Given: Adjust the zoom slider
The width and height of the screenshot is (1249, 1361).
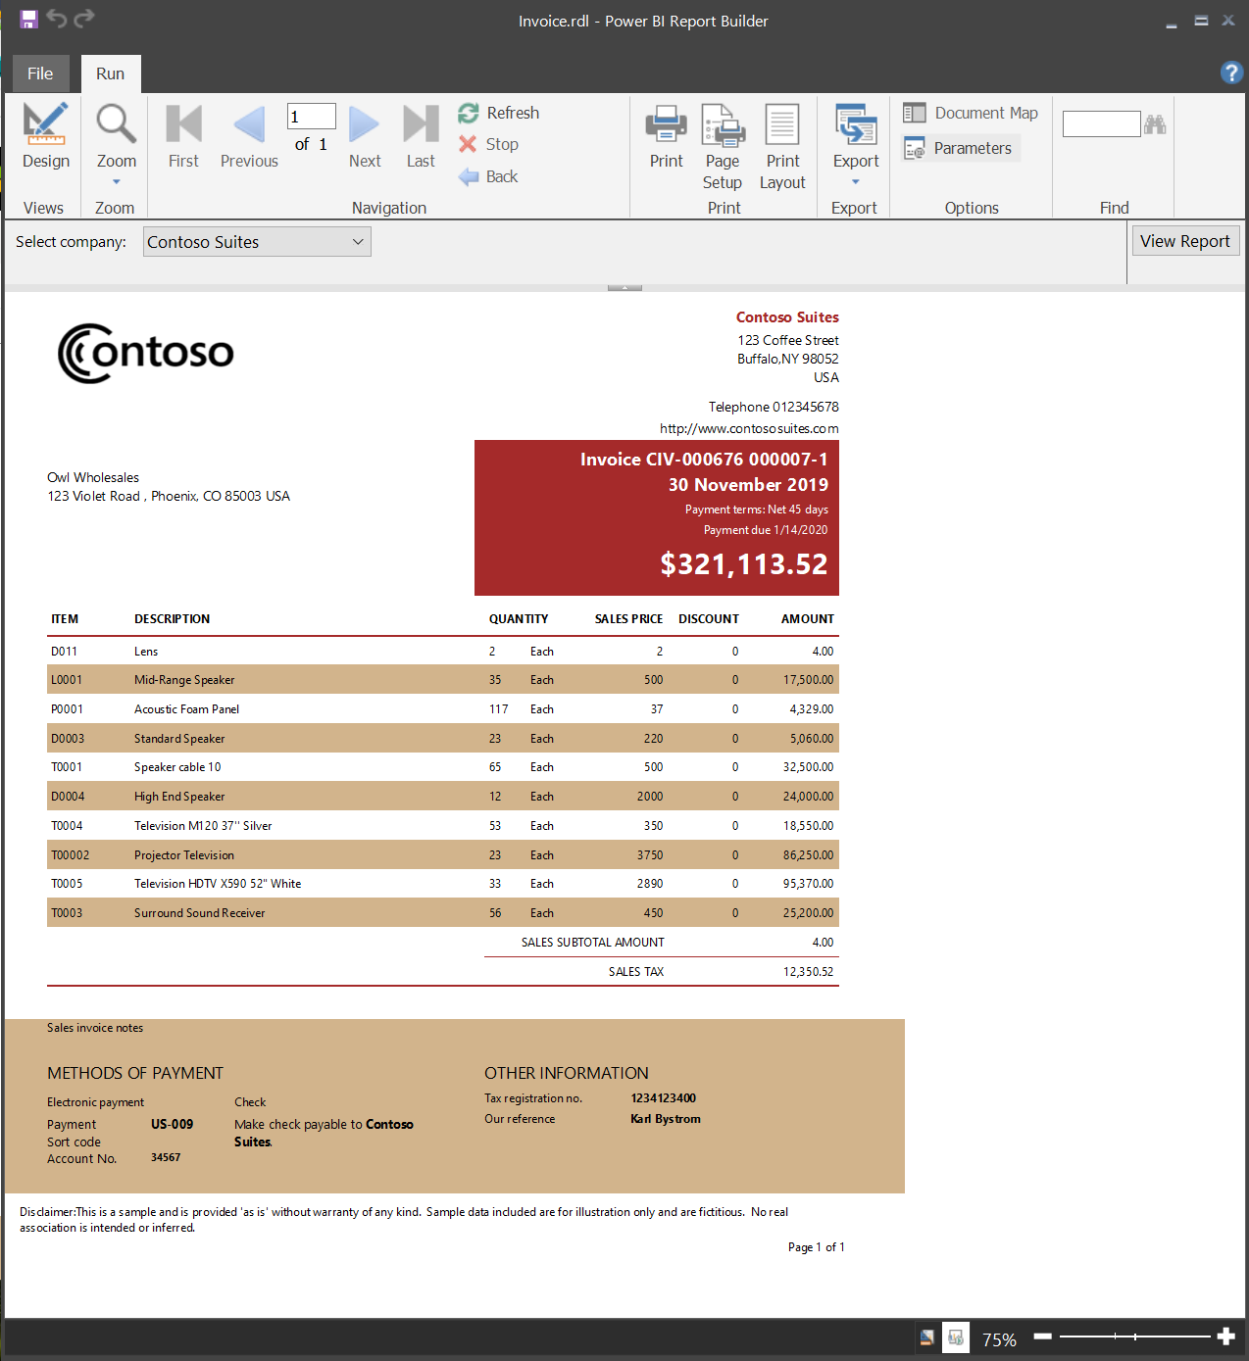Looking at the screenshot, I should (x=1134, y=1336).
